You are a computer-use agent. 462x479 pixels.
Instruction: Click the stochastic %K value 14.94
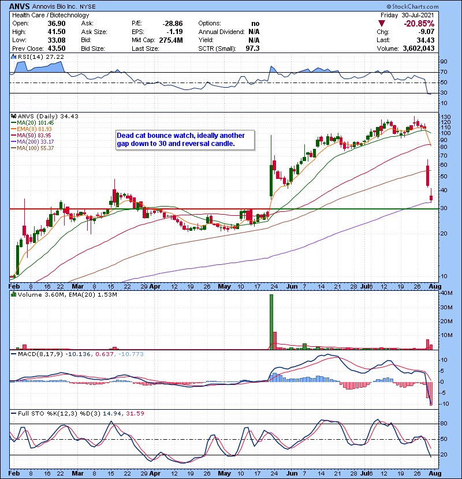(x=112, y=414)
